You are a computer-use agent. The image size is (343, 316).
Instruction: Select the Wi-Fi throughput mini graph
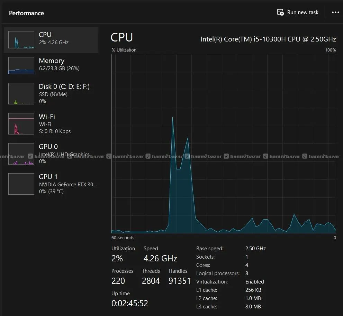click(21, 124)
